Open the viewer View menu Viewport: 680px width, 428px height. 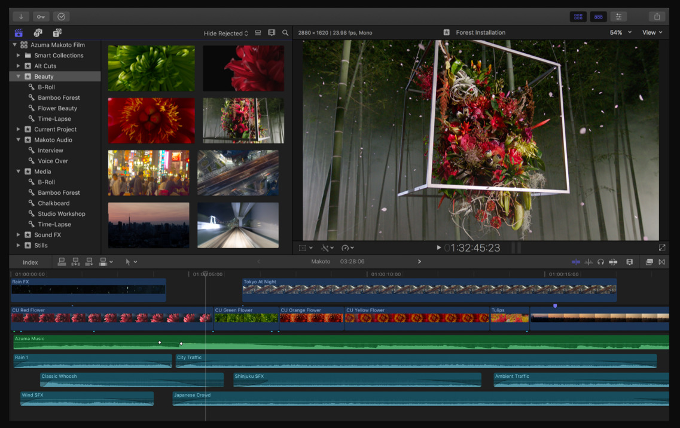click(652, 32)
